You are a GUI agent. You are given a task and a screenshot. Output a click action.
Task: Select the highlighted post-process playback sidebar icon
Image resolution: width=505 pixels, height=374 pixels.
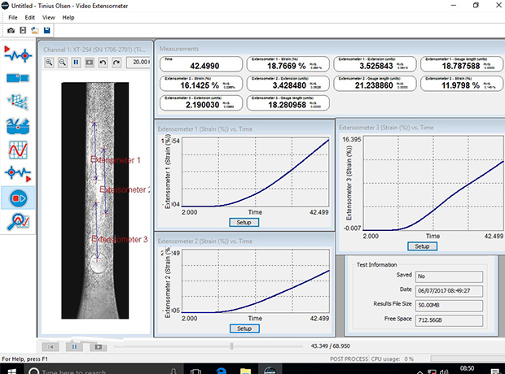point(17,196)
